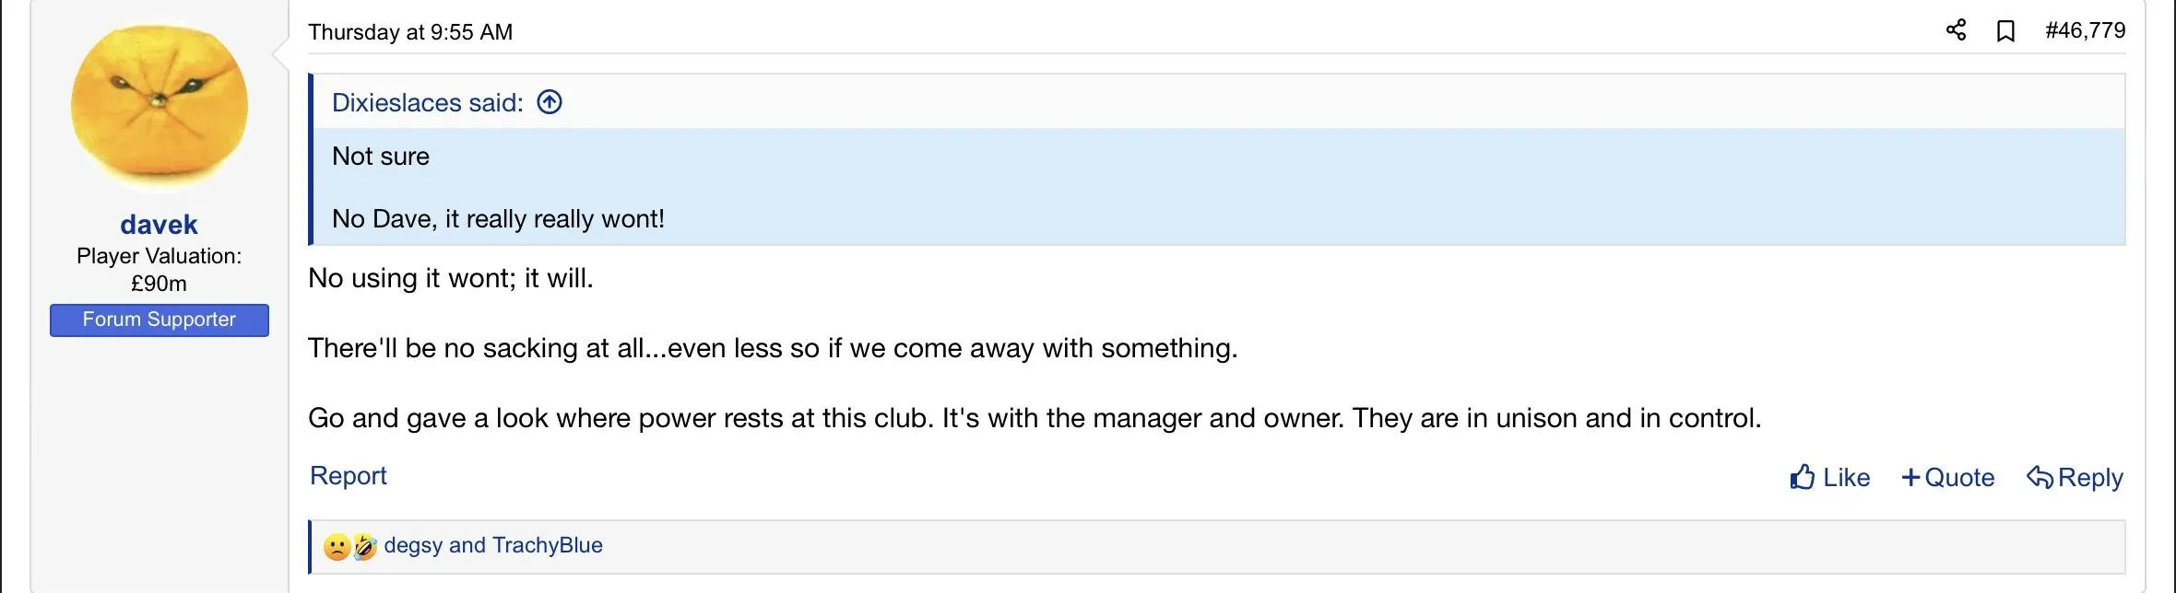Click the laughing reaction emoji
2176x593 pixels.
(365, 547)
